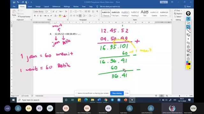The height and width of the screenshot is (114, 204).
Task: Pick the blue color swatch in pen toolbar
Action: click(187, 62)
